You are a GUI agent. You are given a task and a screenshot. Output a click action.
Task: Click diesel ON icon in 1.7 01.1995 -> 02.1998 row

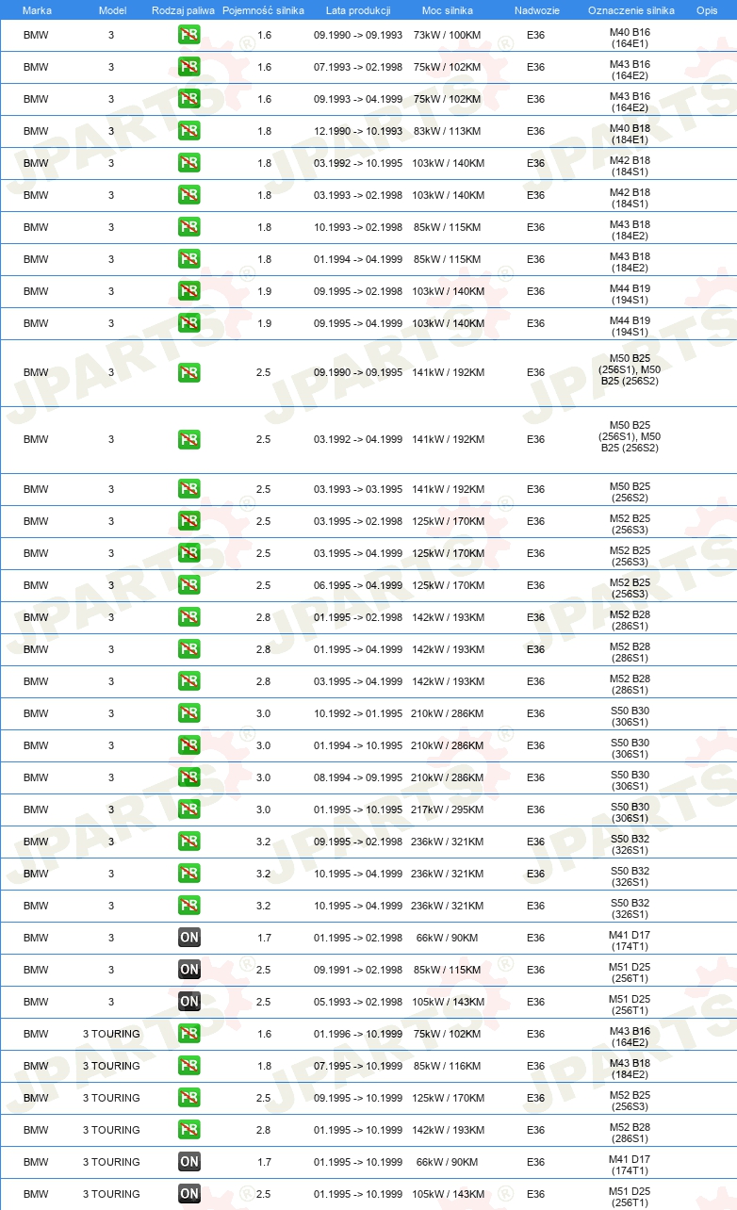point(188,939)
